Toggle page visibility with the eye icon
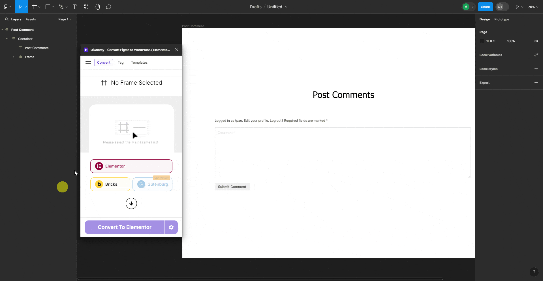The width and height of the screenshot is (543, 281). click(x=536, y=41)
